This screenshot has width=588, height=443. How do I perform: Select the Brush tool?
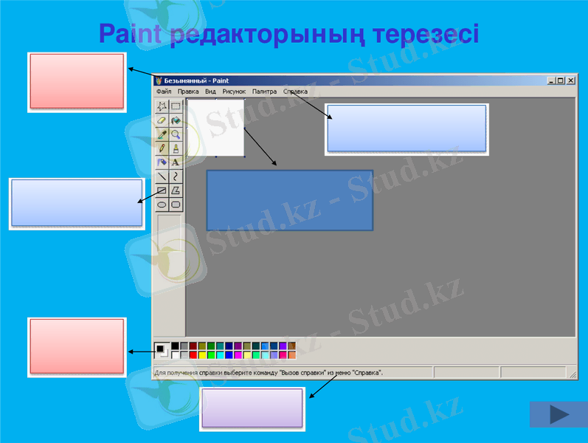176,148
